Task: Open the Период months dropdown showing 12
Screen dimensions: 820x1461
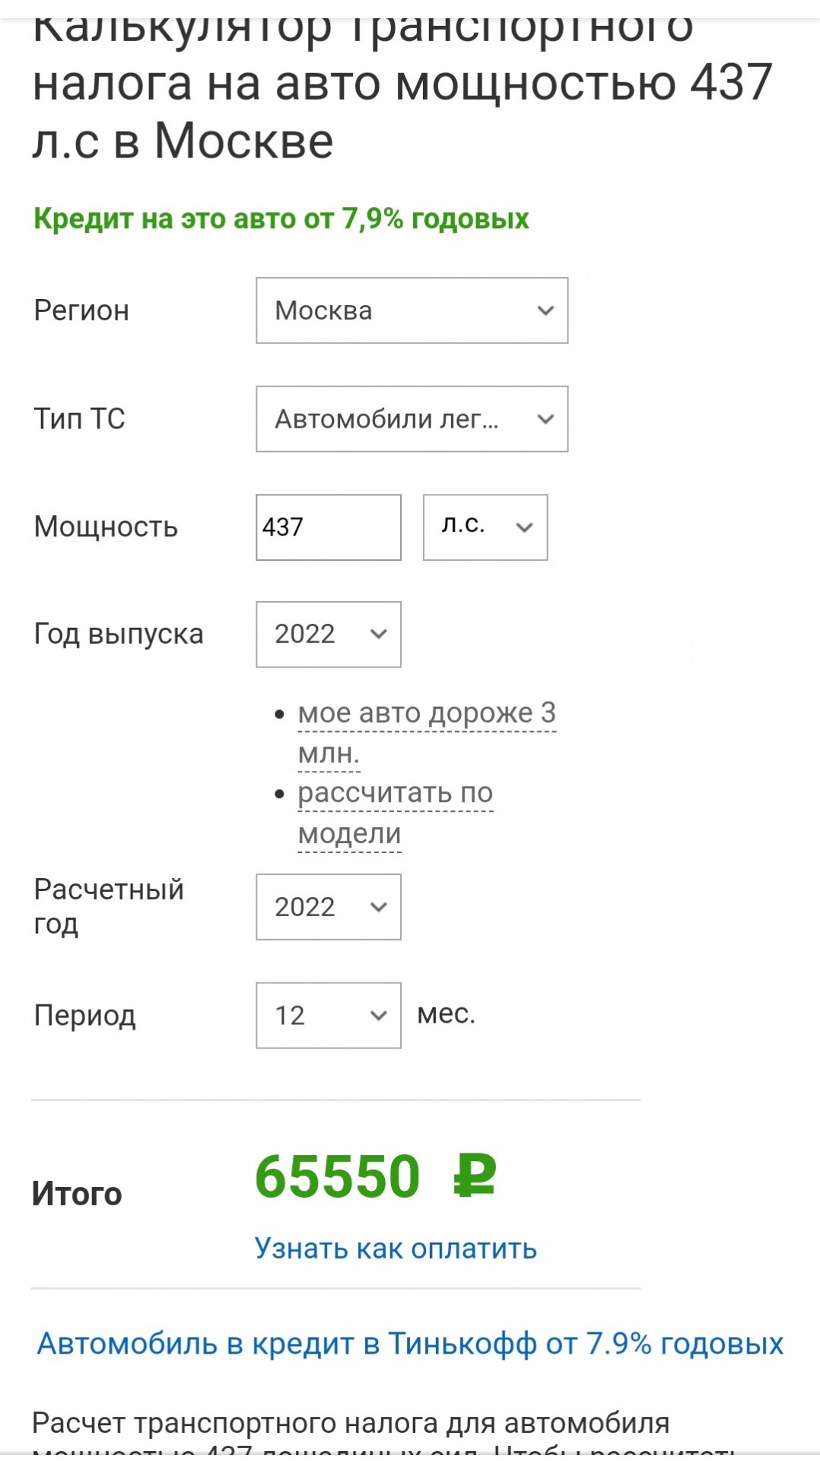Action: tap(329, 1015)
